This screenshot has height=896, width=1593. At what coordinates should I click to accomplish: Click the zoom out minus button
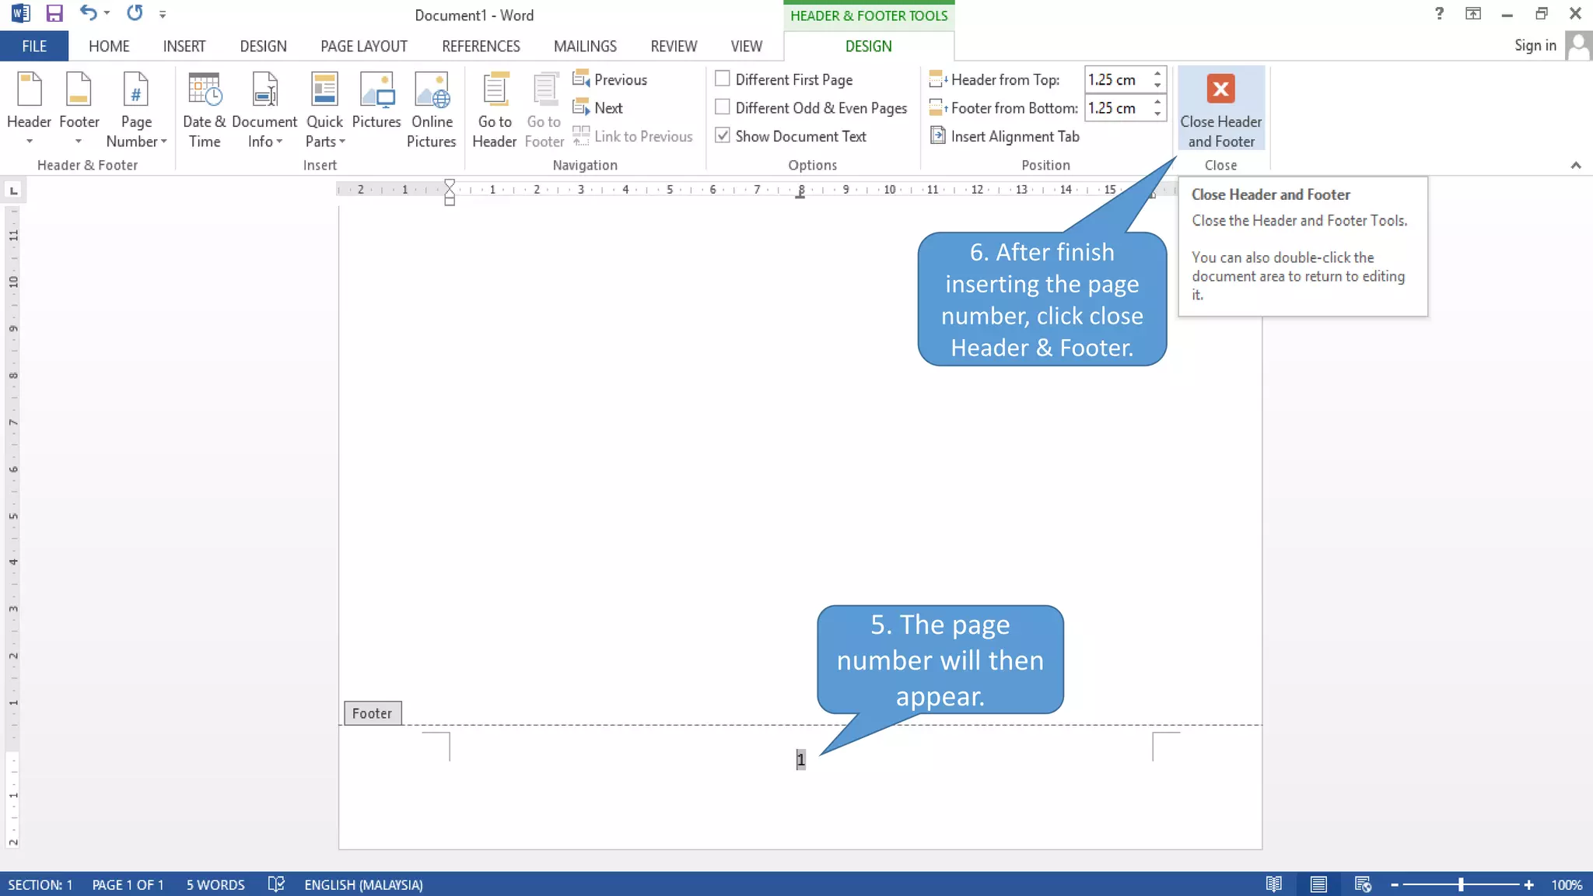(x=1395, y=885)
